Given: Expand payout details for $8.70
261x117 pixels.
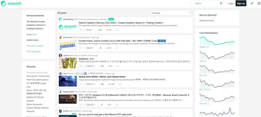Looking at the screenshot, I should (x=89, y=30).
